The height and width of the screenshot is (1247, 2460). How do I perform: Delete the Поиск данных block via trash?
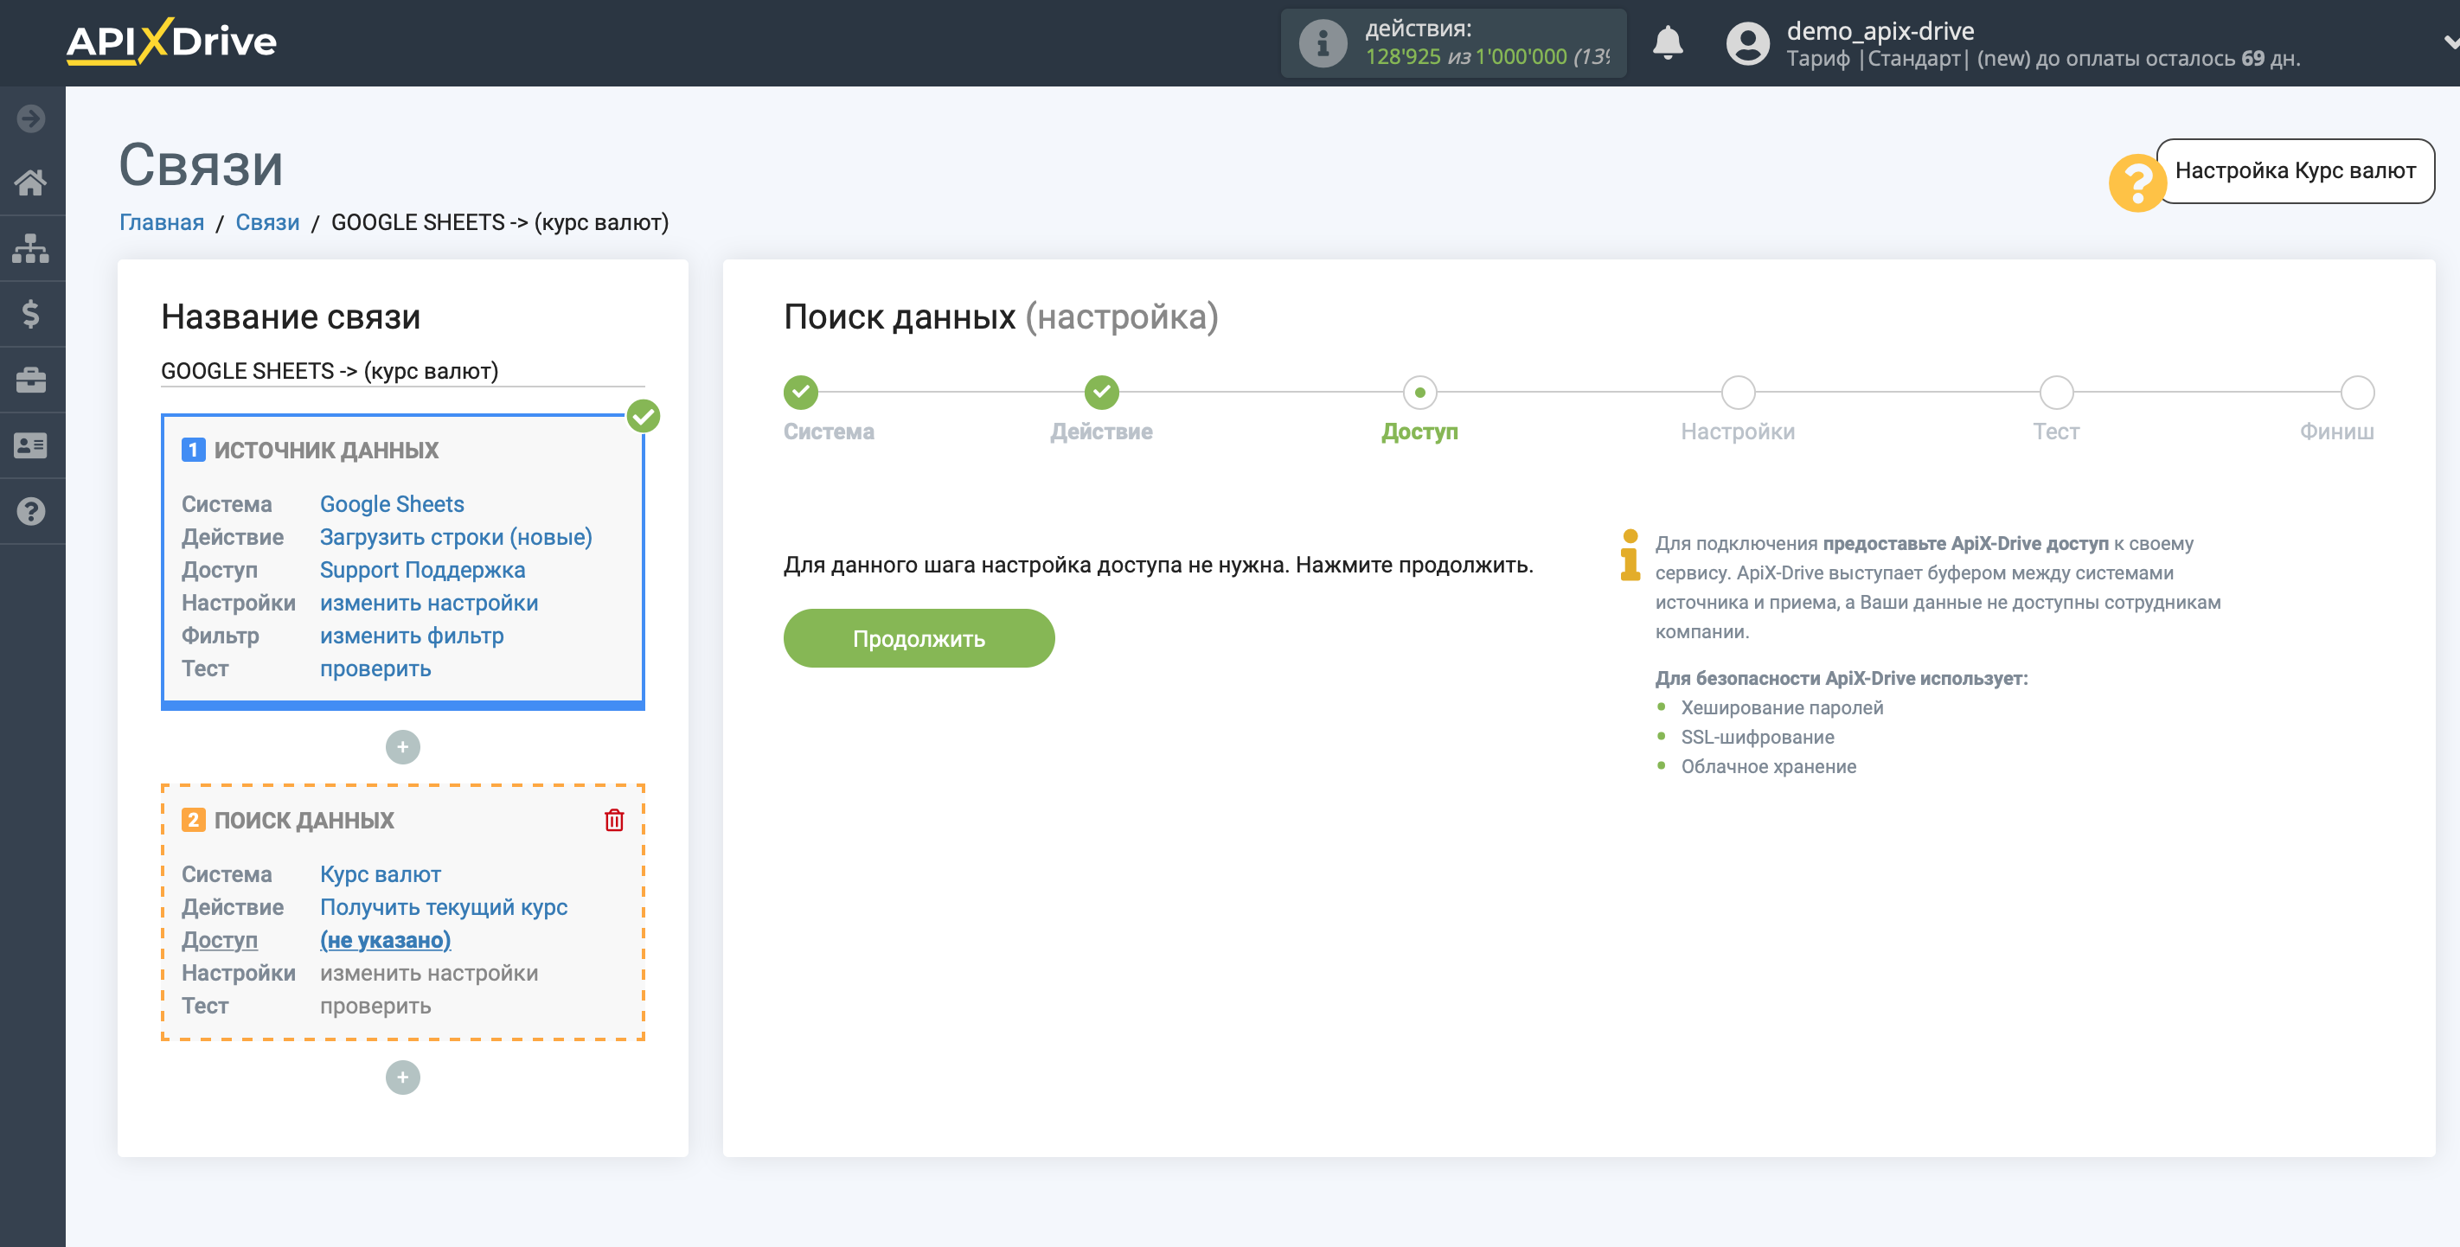click(614, 820)
